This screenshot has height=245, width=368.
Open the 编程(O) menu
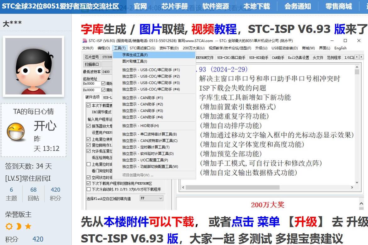(104, 48)
